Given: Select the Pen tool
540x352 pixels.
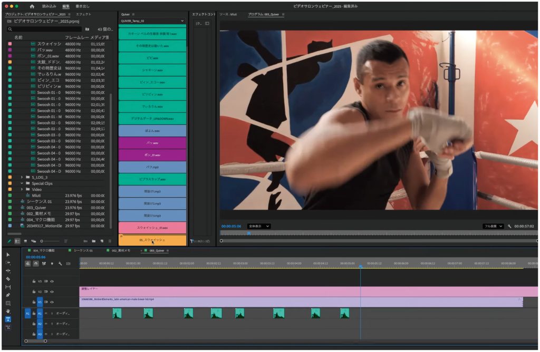Looking at the screenshot, I should 8,295.
